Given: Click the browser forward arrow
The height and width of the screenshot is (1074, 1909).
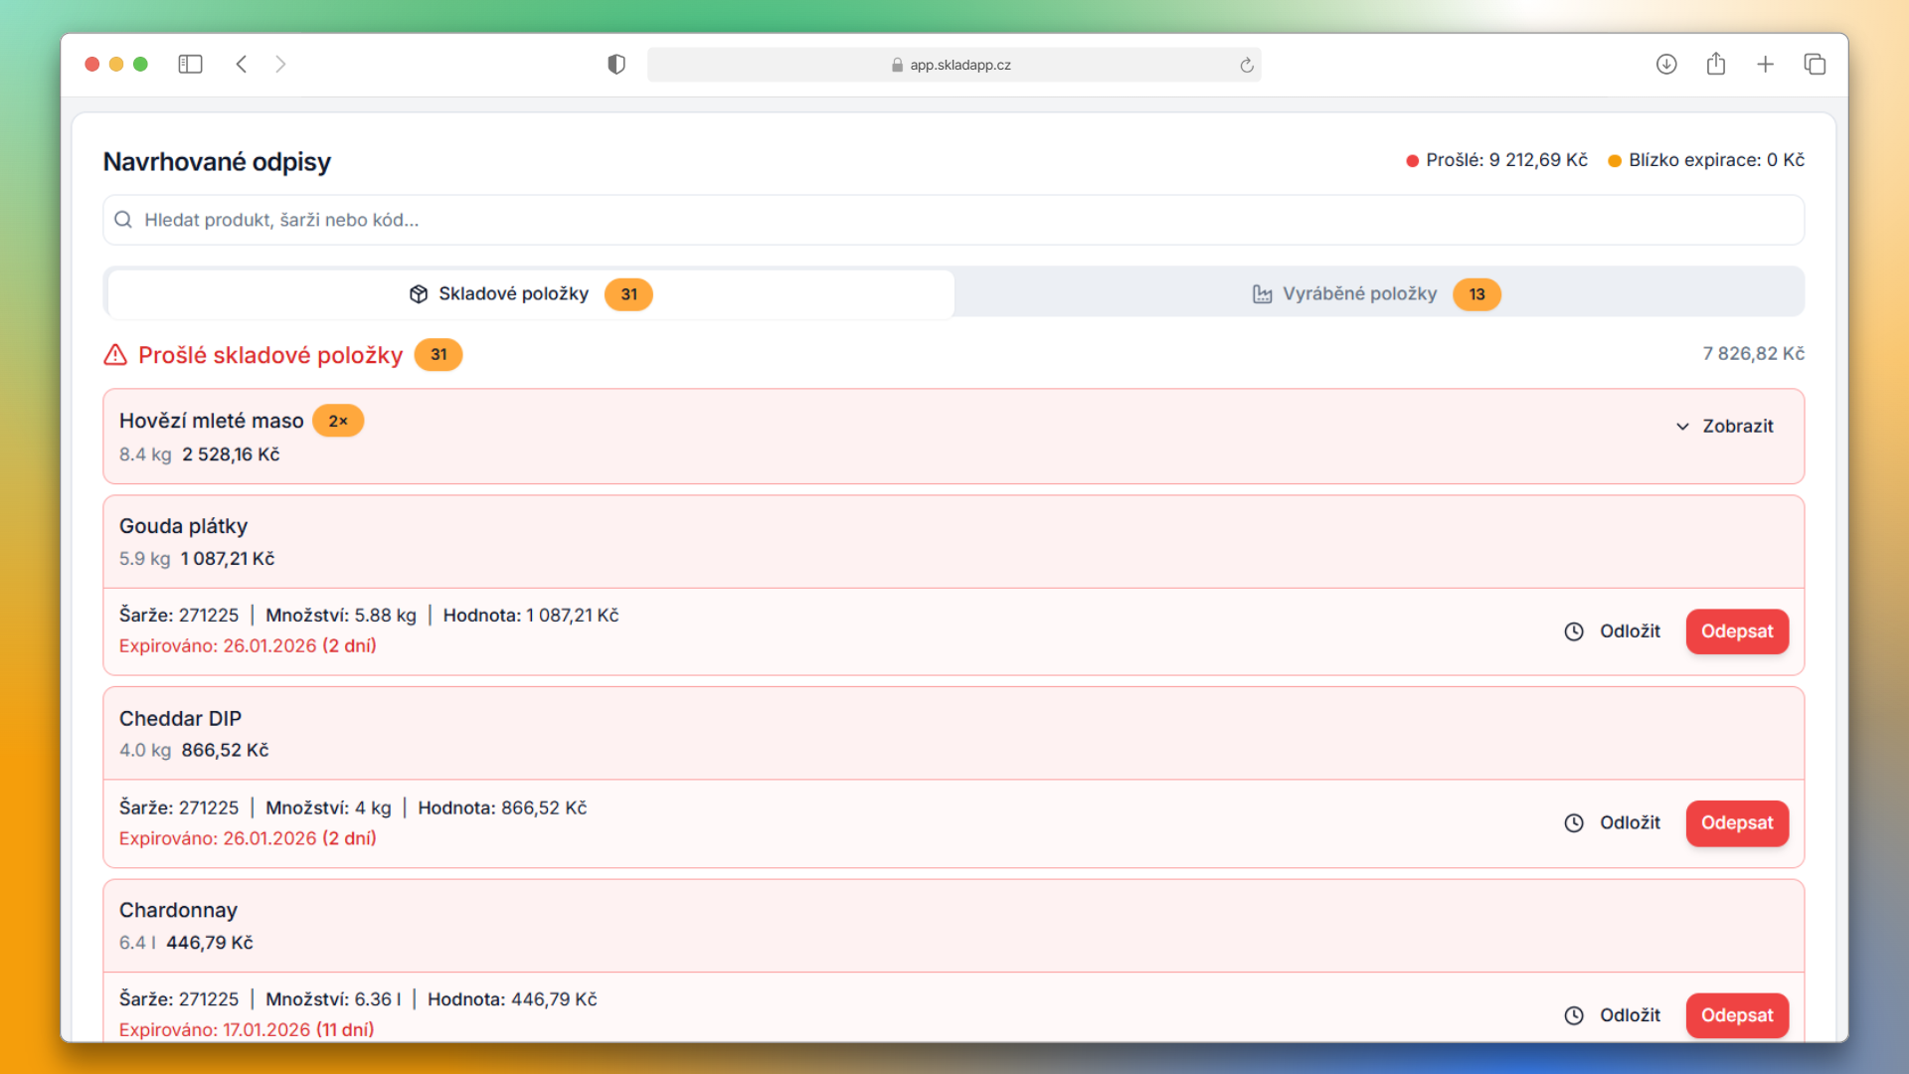Looking at the screenshot, I should (x=280, y=65).
